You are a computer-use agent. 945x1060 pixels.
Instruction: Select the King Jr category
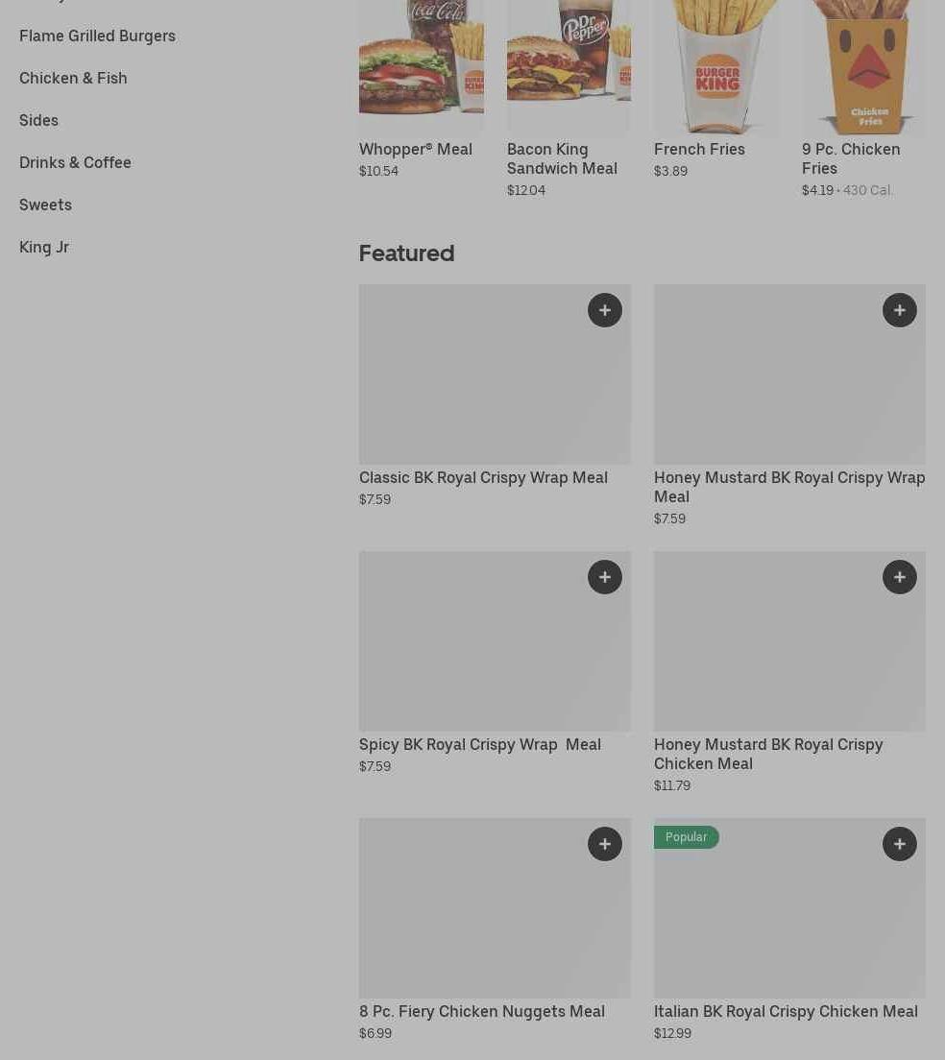[x=44, y=248]
